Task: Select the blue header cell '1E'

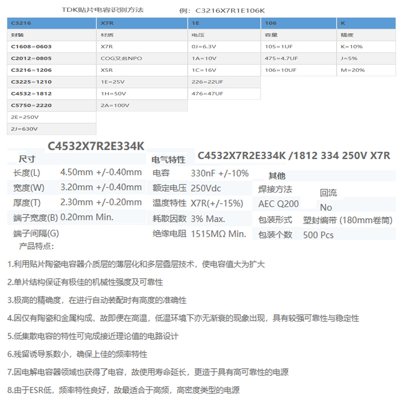Action: pyautogui.click(x=224, y=23)
